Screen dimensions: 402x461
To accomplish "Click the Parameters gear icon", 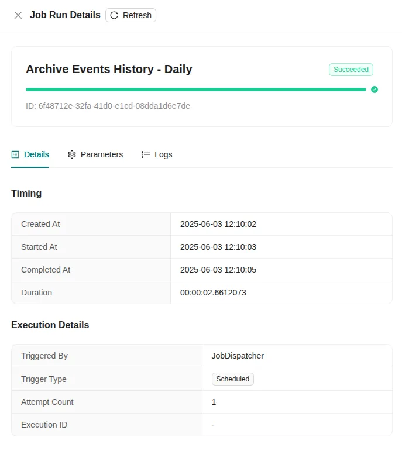I will 72,154.
